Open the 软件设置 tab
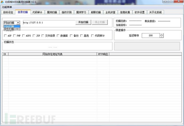 click(x=140, y=12)
